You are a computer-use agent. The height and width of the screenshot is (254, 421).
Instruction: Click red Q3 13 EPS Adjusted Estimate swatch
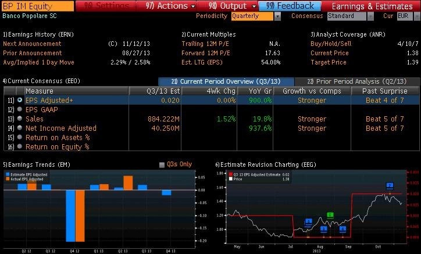[230, 174]
